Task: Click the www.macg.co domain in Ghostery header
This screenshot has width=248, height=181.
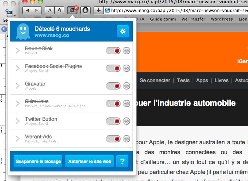Action: tap(52, 35)
